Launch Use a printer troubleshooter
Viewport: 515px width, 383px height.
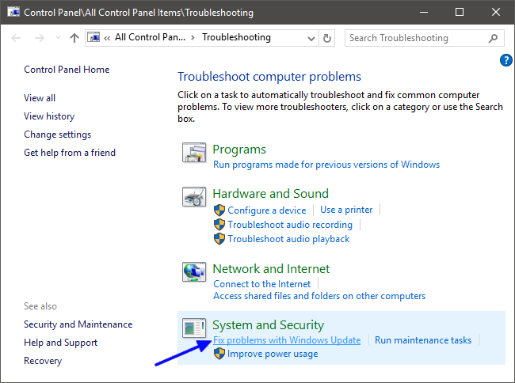[346, 210]
